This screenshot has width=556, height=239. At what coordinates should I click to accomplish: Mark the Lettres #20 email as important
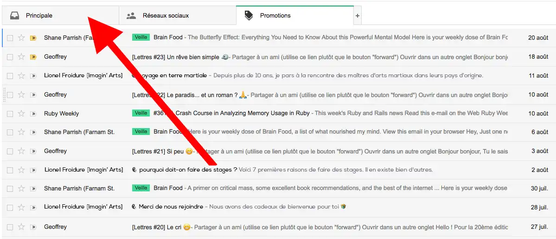33,227
